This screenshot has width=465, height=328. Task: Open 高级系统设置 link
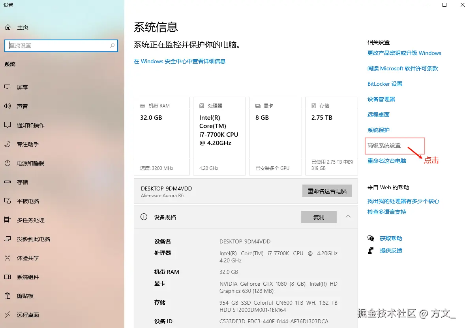384,145
